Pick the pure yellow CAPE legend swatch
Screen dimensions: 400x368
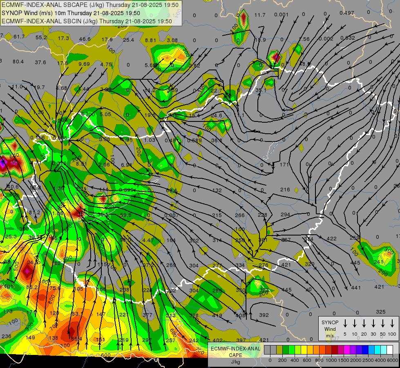[x=304, y=350]
